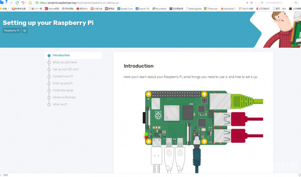
Task: Select the projects.raspberrypi.org address bar URL
Action: point(79,3)
